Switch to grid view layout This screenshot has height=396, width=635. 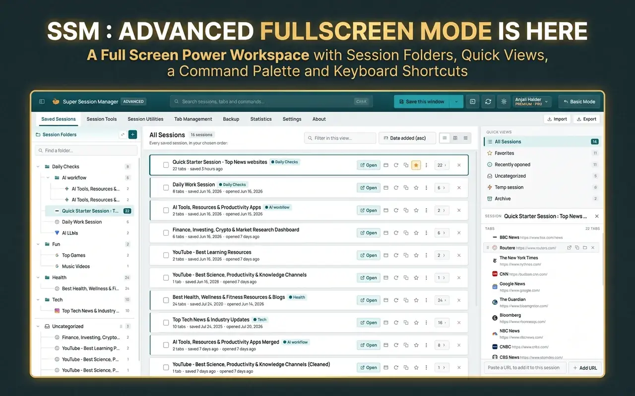point(455,138)
